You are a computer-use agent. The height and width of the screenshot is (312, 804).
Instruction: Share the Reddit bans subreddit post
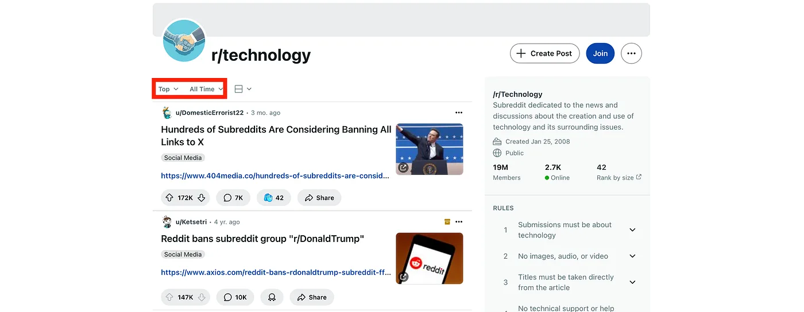[x=312, y=297]
